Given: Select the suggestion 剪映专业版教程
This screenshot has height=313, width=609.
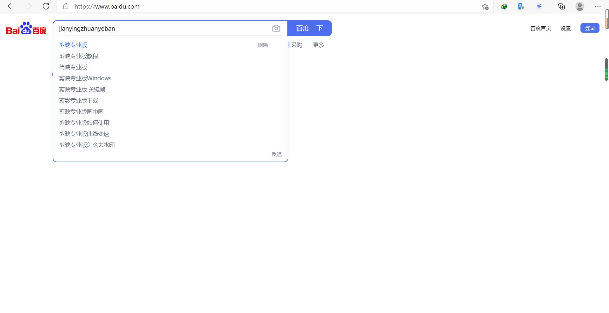Looking at the screenshot, I should [79, 56].
